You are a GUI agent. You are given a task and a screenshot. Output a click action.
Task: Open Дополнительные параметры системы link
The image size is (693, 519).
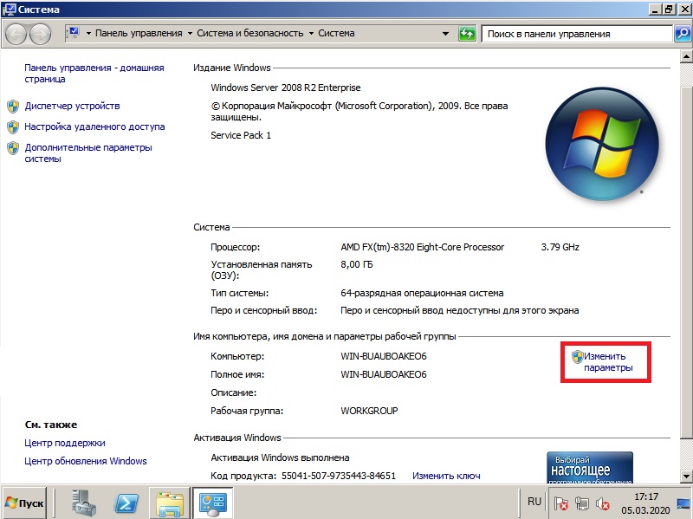click(x=88, y=153)
